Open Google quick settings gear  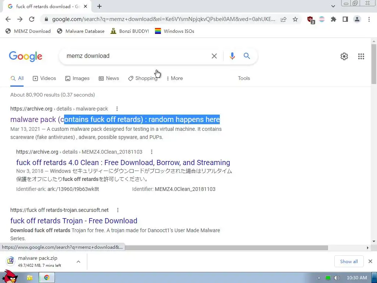344,56
